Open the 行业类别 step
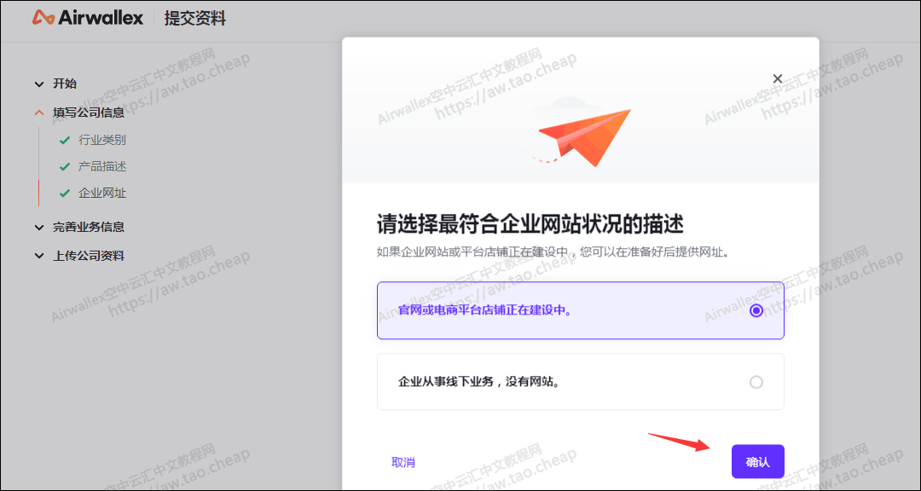The width and height of the screenshot is (921, 491). (x=102, y=140)
